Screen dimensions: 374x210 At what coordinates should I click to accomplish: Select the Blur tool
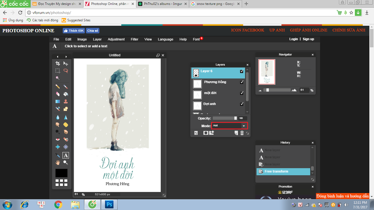point(58,117)
